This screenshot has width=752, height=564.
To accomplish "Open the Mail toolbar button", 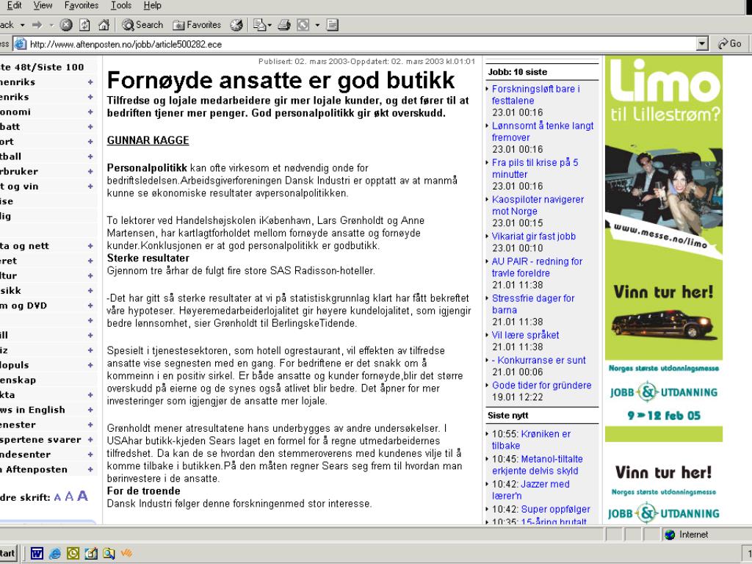I will pos(260,25).
